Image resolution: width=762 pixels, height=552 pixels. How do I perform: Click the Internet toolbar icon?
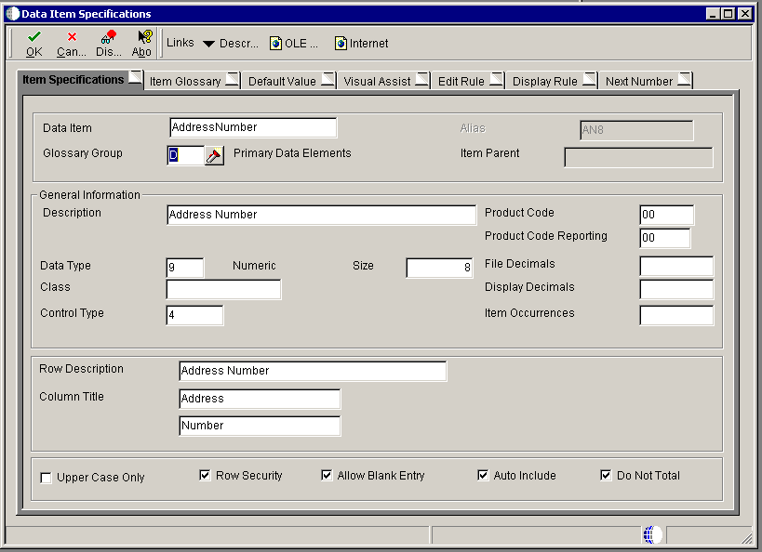[341, 44]
